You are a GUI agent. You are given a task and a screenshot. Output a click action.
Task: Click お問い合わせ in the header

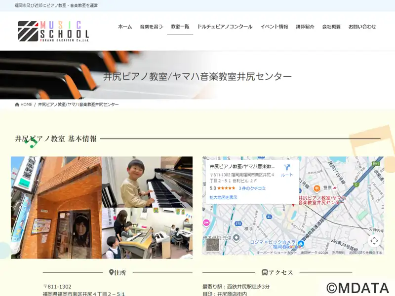(362, 27)
